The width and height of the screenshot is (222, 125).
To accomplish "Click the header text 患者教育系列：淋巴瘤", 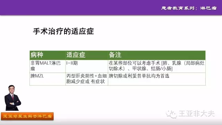I will pos(189,8).
